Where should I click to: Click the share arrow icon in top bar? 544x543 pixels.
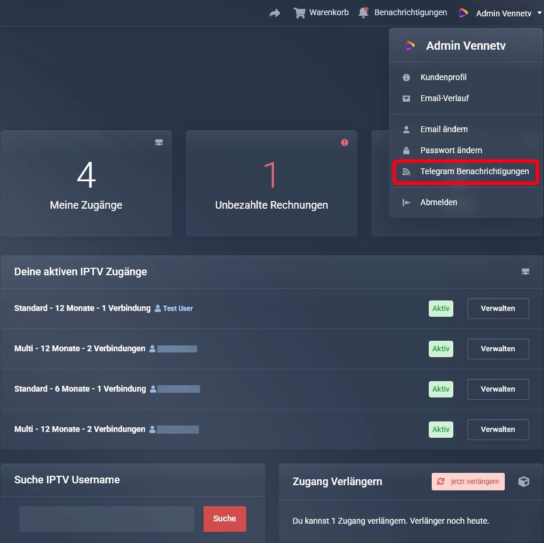pos(274,13)
